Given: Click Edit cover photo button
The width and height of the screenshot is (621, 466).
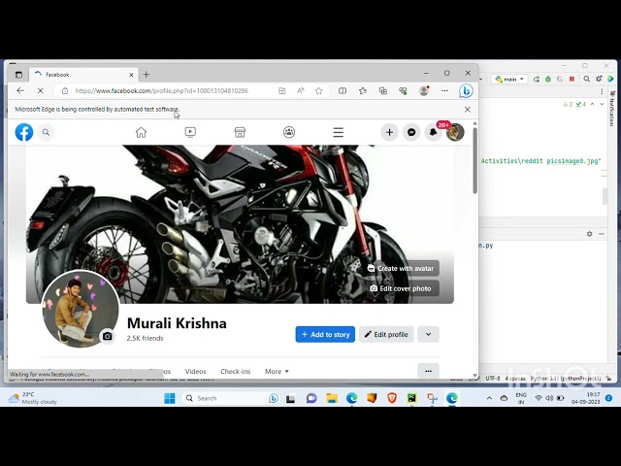Looking at the screenshot, I should [401, 288].
